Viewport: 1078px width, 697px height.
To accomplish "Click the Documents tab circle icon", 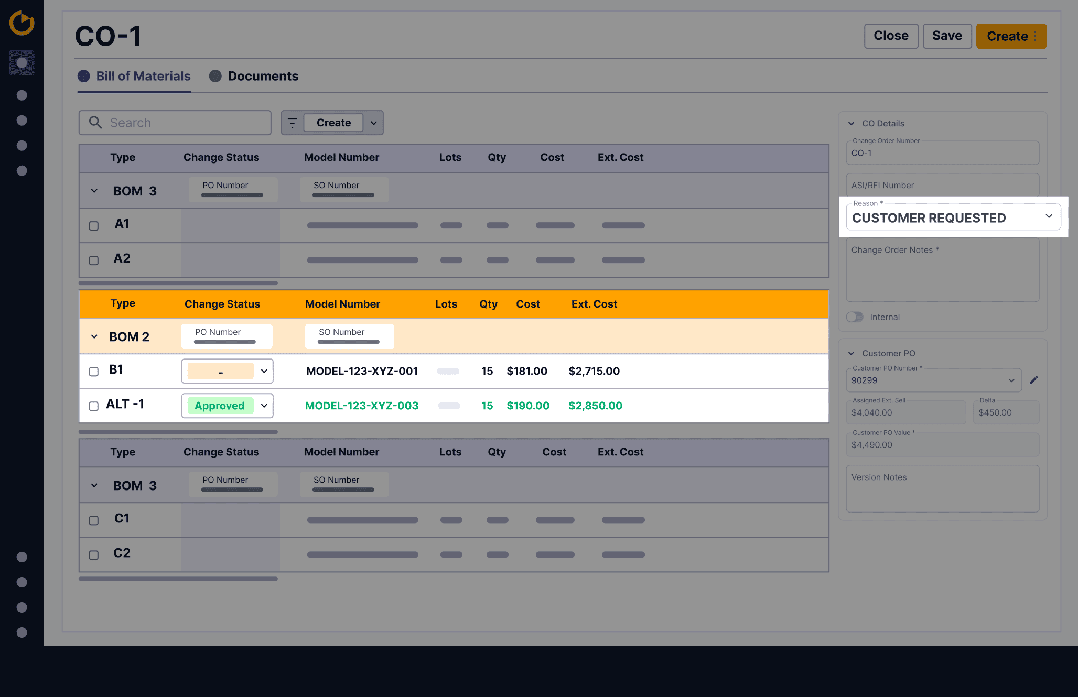I will (215, 76).
